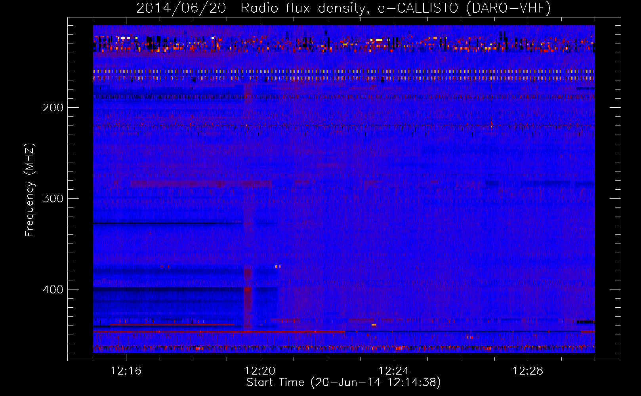Viewport: 641px width, 396px height.
Task: Click the 12:24 time tick label
Action: (x=394, y=371)
